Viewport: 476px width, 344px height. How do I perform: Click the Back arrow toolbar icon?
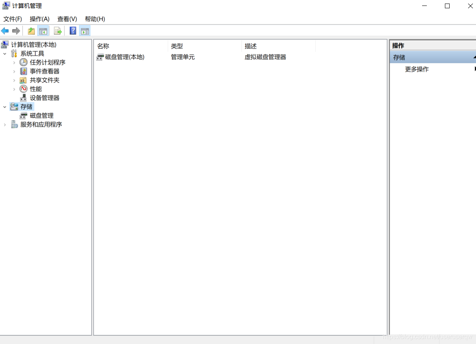click(5, 31)
